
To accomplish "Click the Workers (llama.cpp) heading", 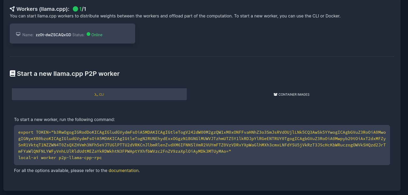I will 43,9.
